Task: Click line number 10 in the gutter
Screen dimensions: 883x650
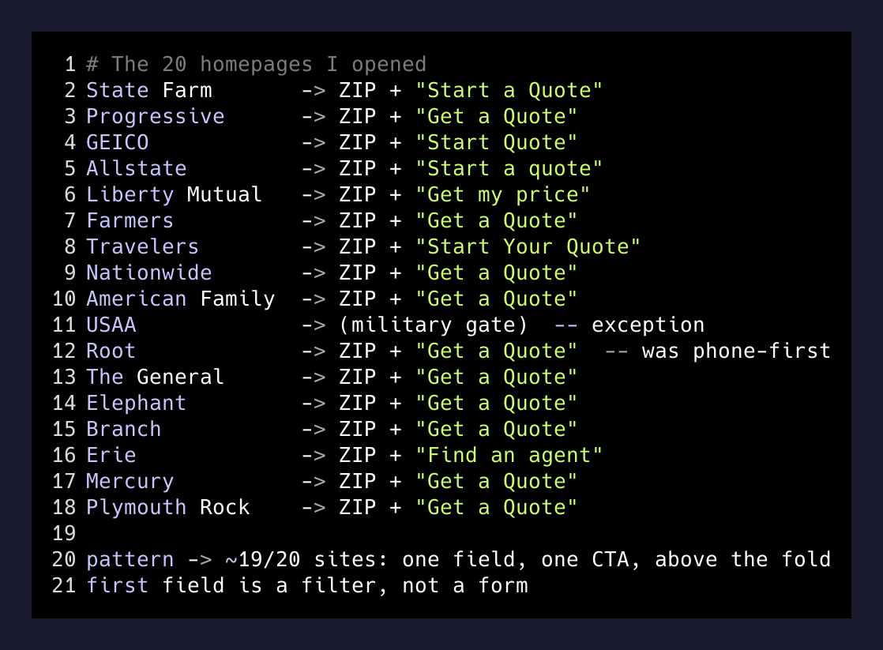Action: (64, 299)
